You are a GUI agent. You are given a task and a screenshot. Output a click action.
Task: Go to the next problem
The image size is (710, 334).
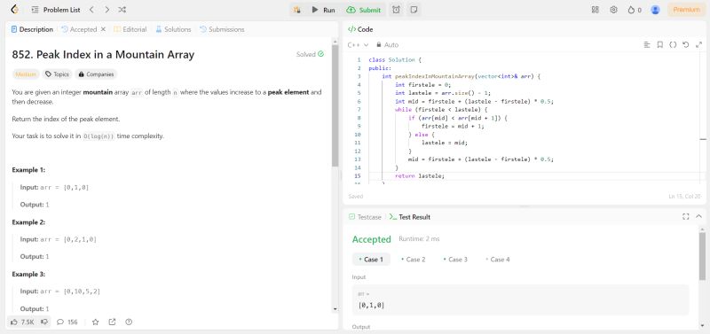coord(106,10)
